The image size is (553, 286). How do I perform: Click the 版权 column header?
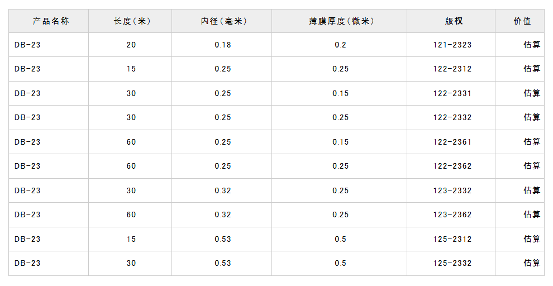pos(453,21)
